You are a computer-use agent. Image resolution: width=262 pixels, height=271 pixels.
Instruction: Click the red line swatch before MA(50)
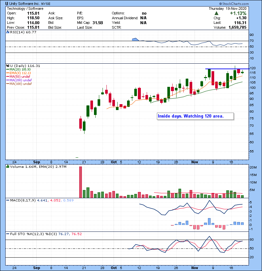point(8,77)
